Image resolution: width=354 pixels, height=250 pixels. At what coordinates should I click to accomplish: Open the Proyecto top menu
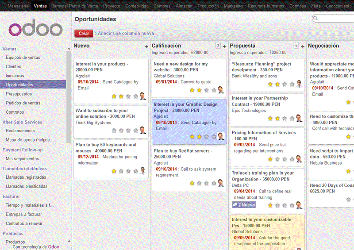[112, 6]
